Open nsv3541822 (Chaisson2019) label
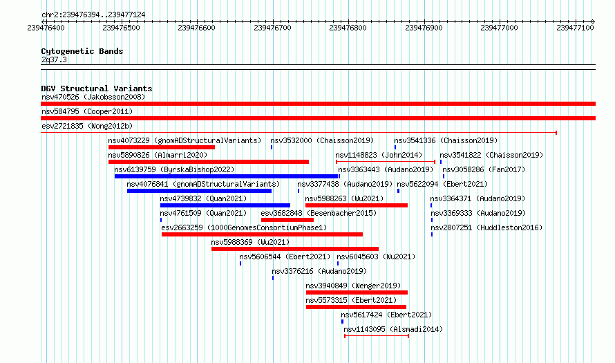 click(x=491, y=155)
